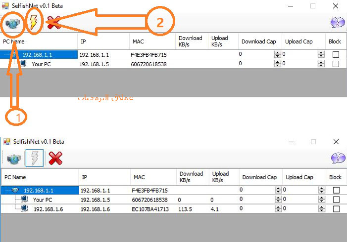Decrease Download Cap for 192.168.1.1 in lower window
Viewport: 347px width, 242px height.
(x=278, y=192)
